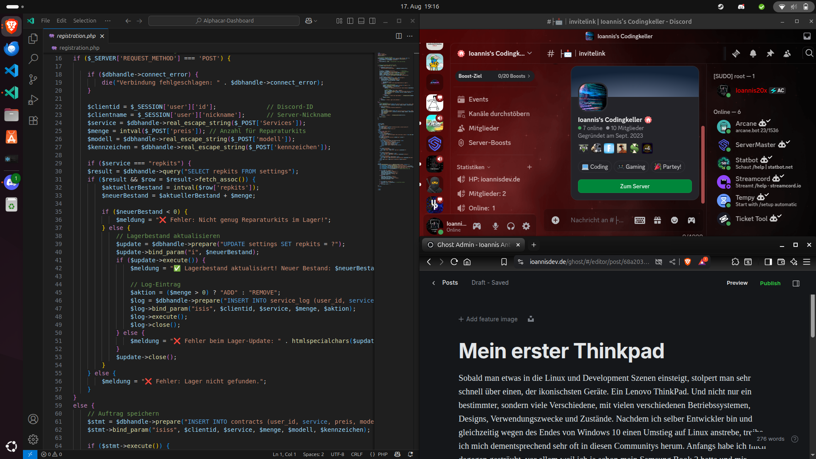
Task: Click the VS Code remote window status button
Action: coord(30,454)
